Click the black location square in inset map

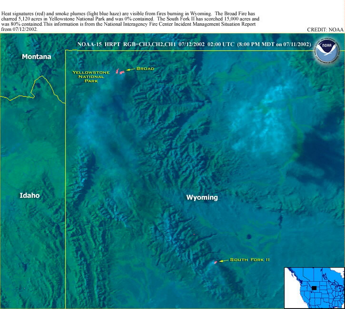tap(314, 288)
